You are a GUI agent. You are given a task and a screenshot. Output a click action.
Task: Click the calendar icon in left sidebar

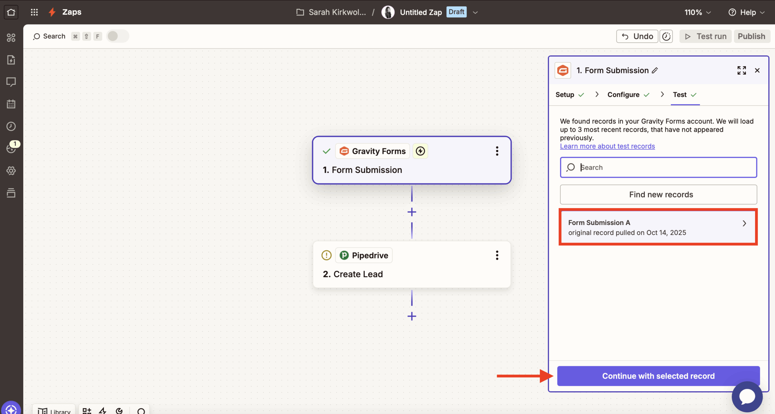click(11, 104)
